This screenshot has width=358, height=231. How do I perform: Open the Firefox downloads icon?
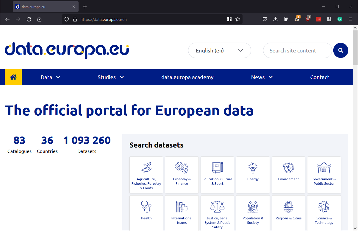tap(275, 19)
